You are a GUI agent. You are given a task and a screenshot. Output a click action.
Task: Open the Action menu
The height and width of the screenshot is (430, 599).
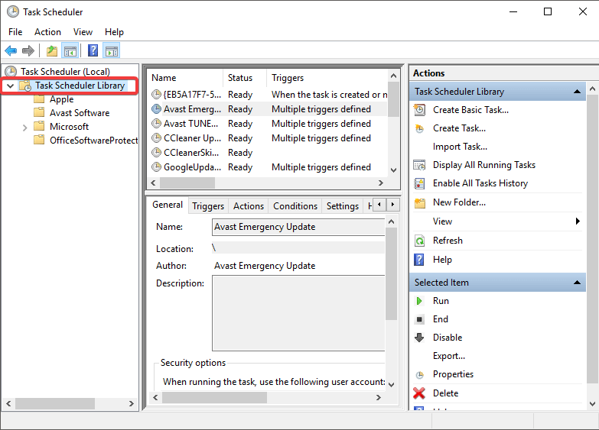[x=47, y=32]
